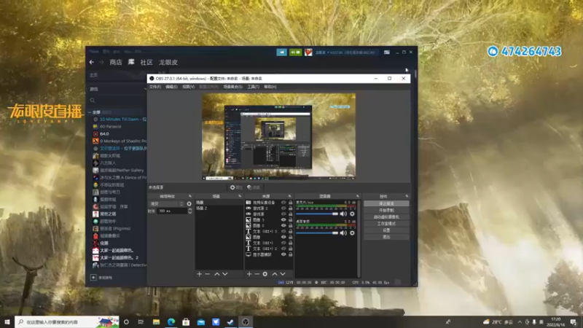
Task: Pop out the scenes dock panel icon
Action: pos(240,196)
